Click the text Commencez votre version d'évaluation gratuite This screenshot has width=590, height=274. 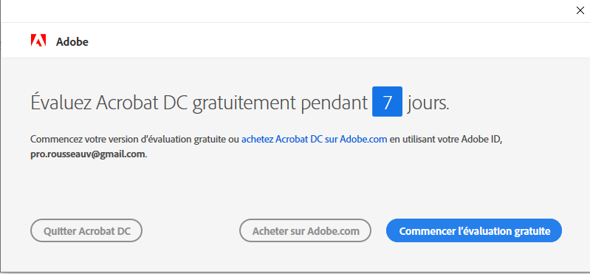pyautogui.click(x=130, y=140)
